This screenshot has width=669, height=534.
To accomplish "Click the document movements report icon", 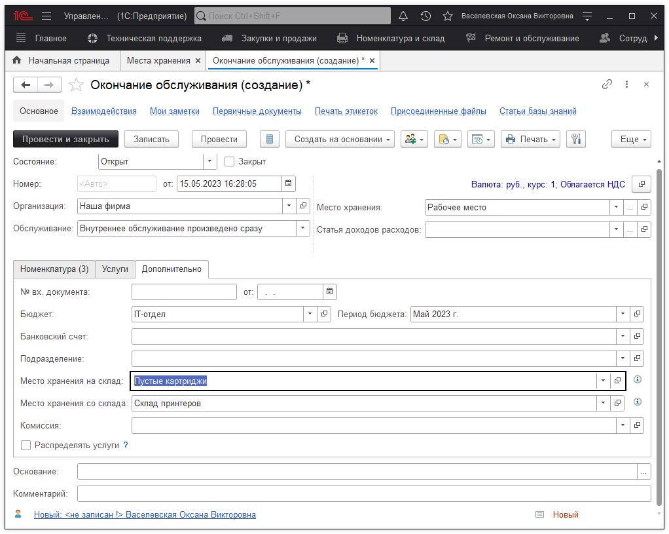I will [270, 139].
